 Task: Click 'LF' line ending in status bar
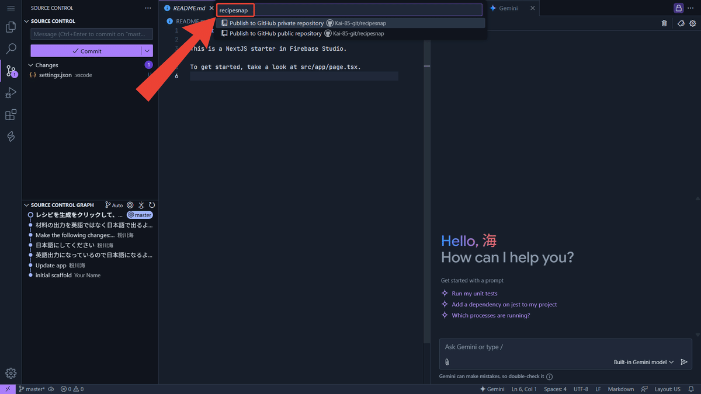pos(598,389)
